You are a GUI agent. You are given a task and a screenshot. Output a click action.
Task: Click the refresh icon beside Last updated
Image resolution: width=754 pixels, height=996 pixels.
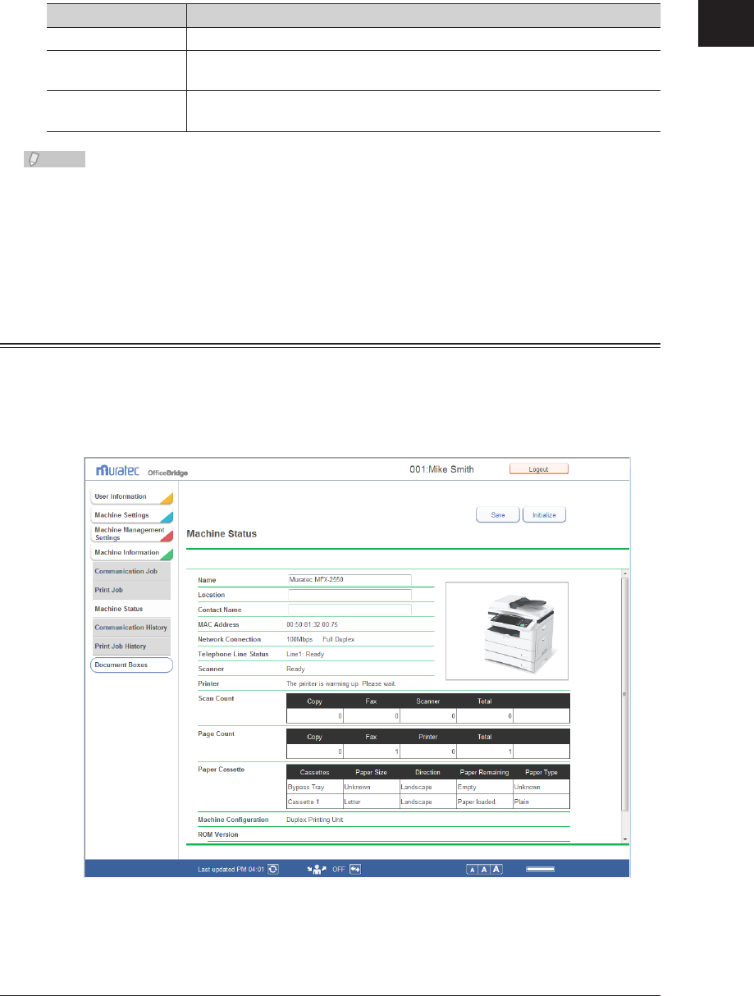(273, 869)
